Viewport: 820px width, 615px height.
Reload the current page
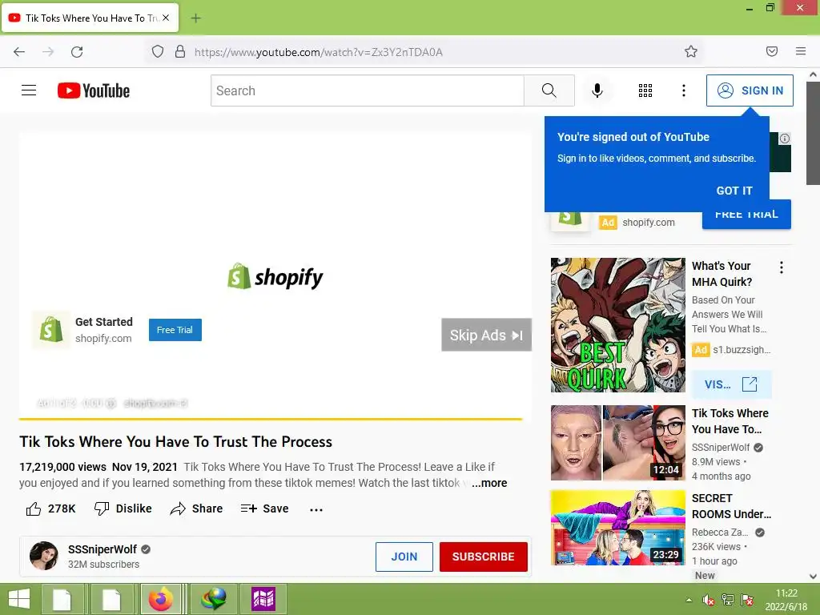pos(77,52)
